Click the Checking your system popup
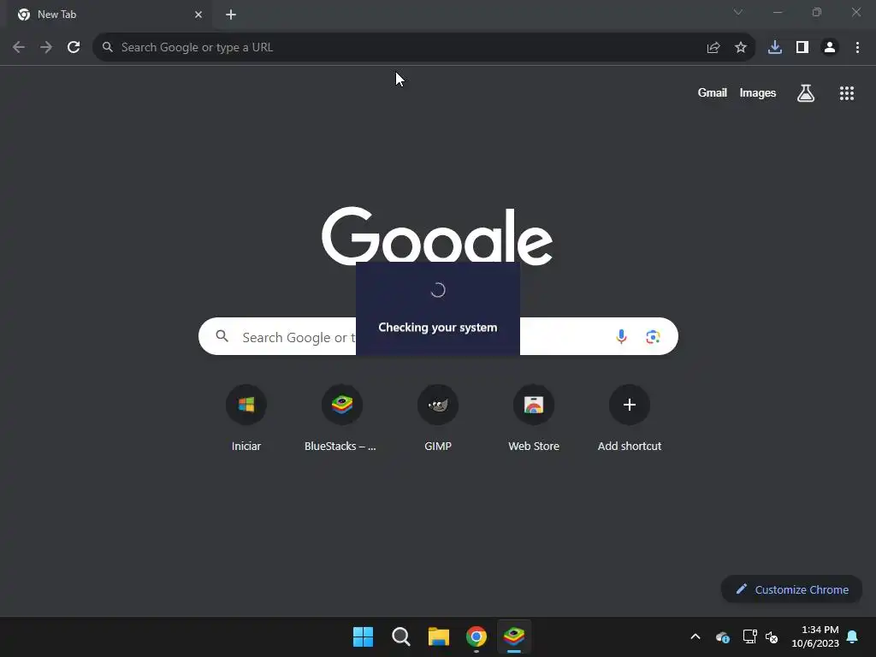This screenshot has width=876, height=657. tap(438, 308)
